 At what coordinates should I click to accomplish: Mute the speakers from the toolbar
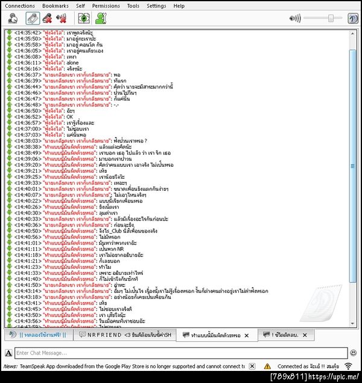[x=62, y=18]
